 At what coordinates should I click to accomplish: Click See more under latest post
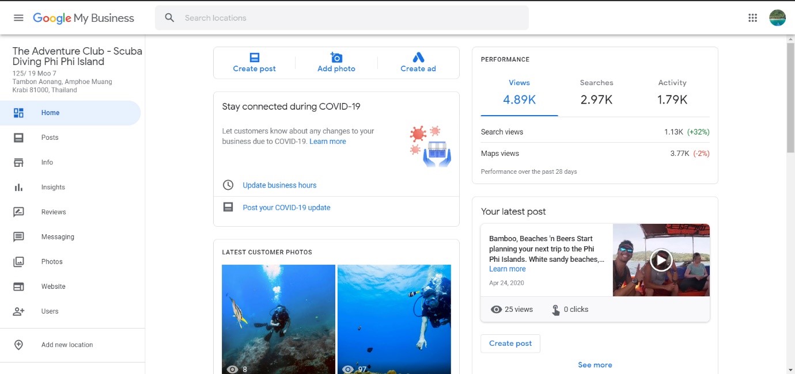pyautogui.click(x=595, y=365)
